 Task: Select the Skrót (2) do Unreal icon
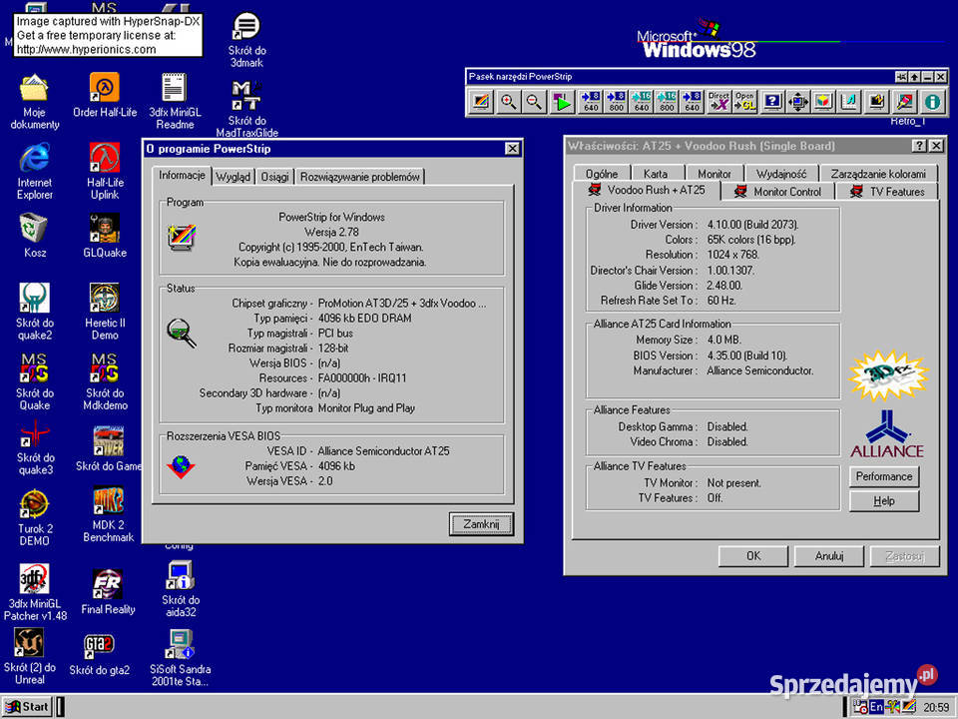tap(29, 657)
